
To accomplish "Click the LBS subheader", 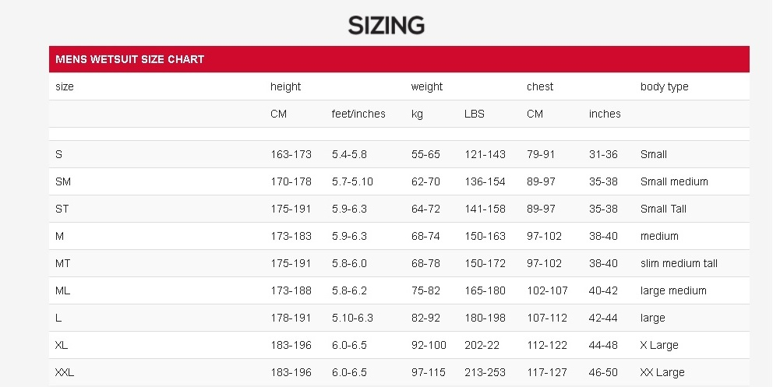I will tap(475, 114).
